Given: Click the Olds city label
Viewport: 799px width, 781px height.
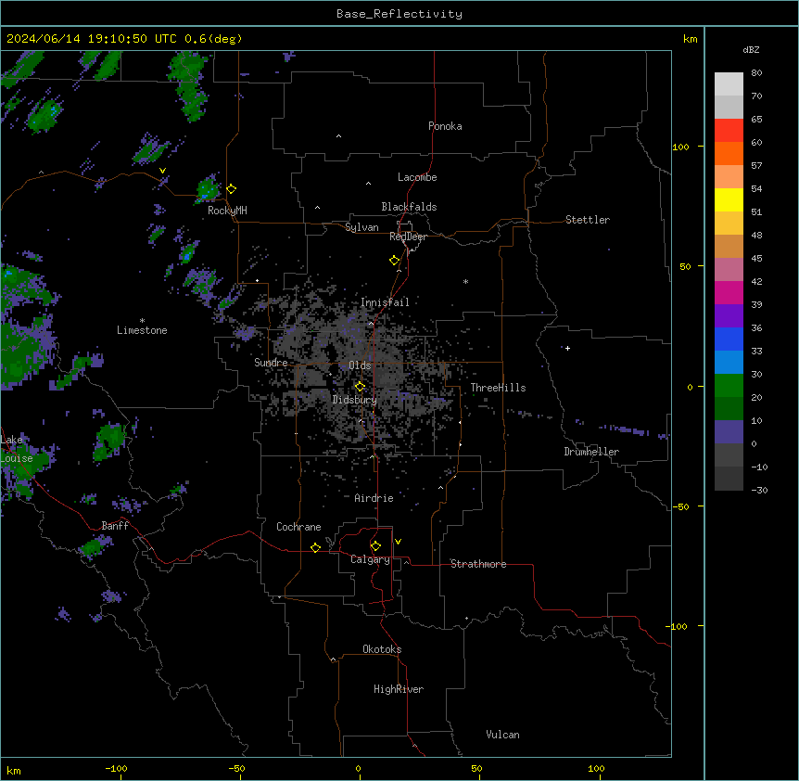Looking at the screenshot, I should point(360,365).
